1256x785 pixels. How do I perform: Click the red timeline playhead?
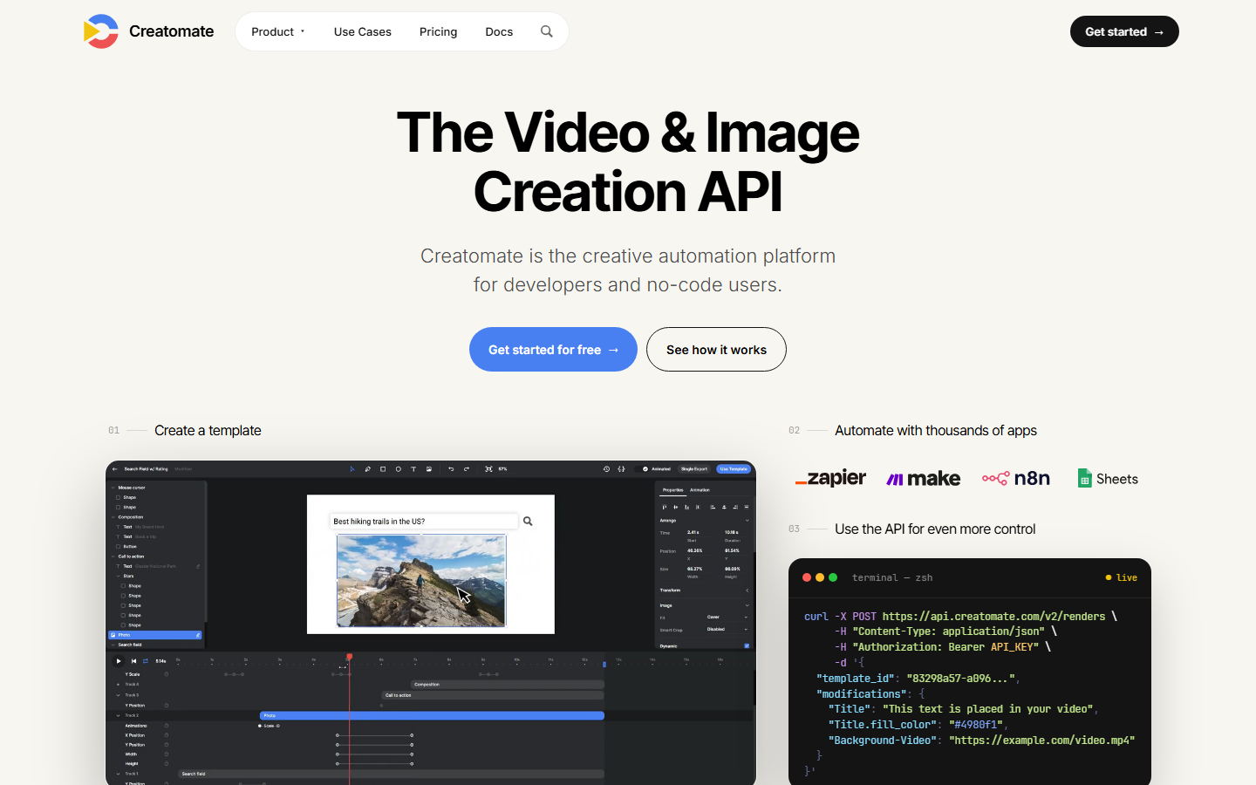pyautogui.click(x=349, y=657)
